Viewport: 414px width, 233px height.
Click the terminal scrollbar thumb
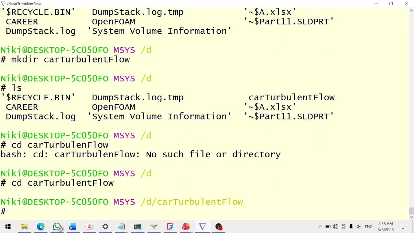(x=411, y=211)
